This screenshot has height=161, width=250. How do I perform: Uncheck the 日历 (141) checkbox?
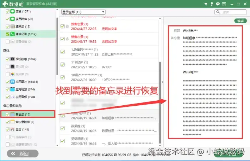click(7, 130)
